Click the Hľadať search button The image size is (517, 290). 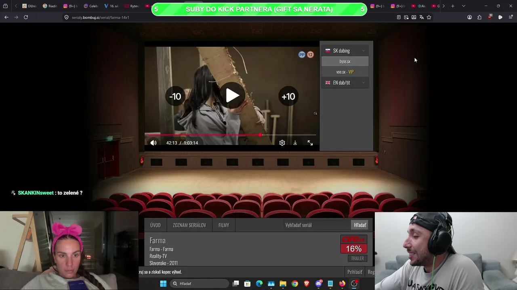pyautogui.click(x=360, y=225)
